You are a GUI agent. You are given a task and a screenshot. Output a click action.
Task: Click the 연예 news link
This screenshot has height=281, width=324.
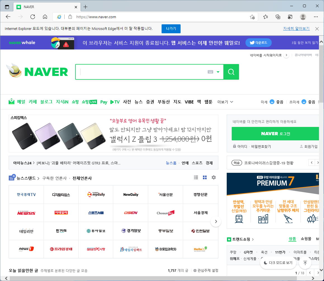185,163
